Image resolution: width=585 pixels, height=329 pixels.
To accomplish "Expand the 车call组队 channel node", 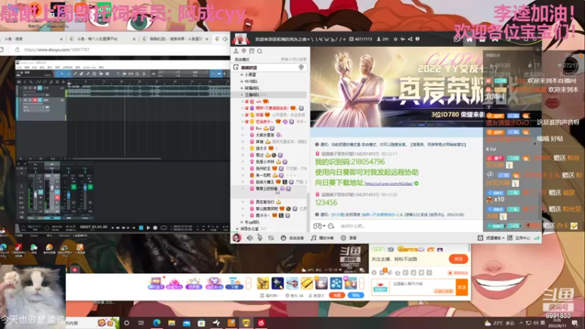I will 242,222.
